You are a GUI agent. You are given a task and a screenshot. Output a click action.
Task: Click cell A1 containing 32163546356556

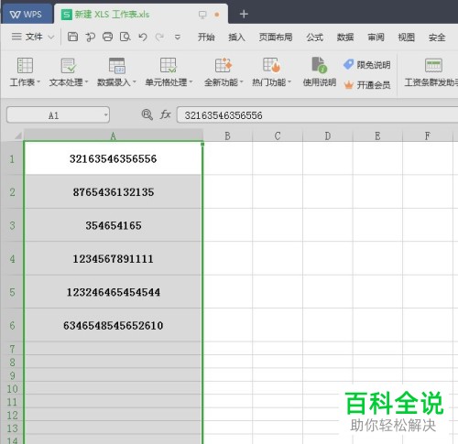pos(114,158)
